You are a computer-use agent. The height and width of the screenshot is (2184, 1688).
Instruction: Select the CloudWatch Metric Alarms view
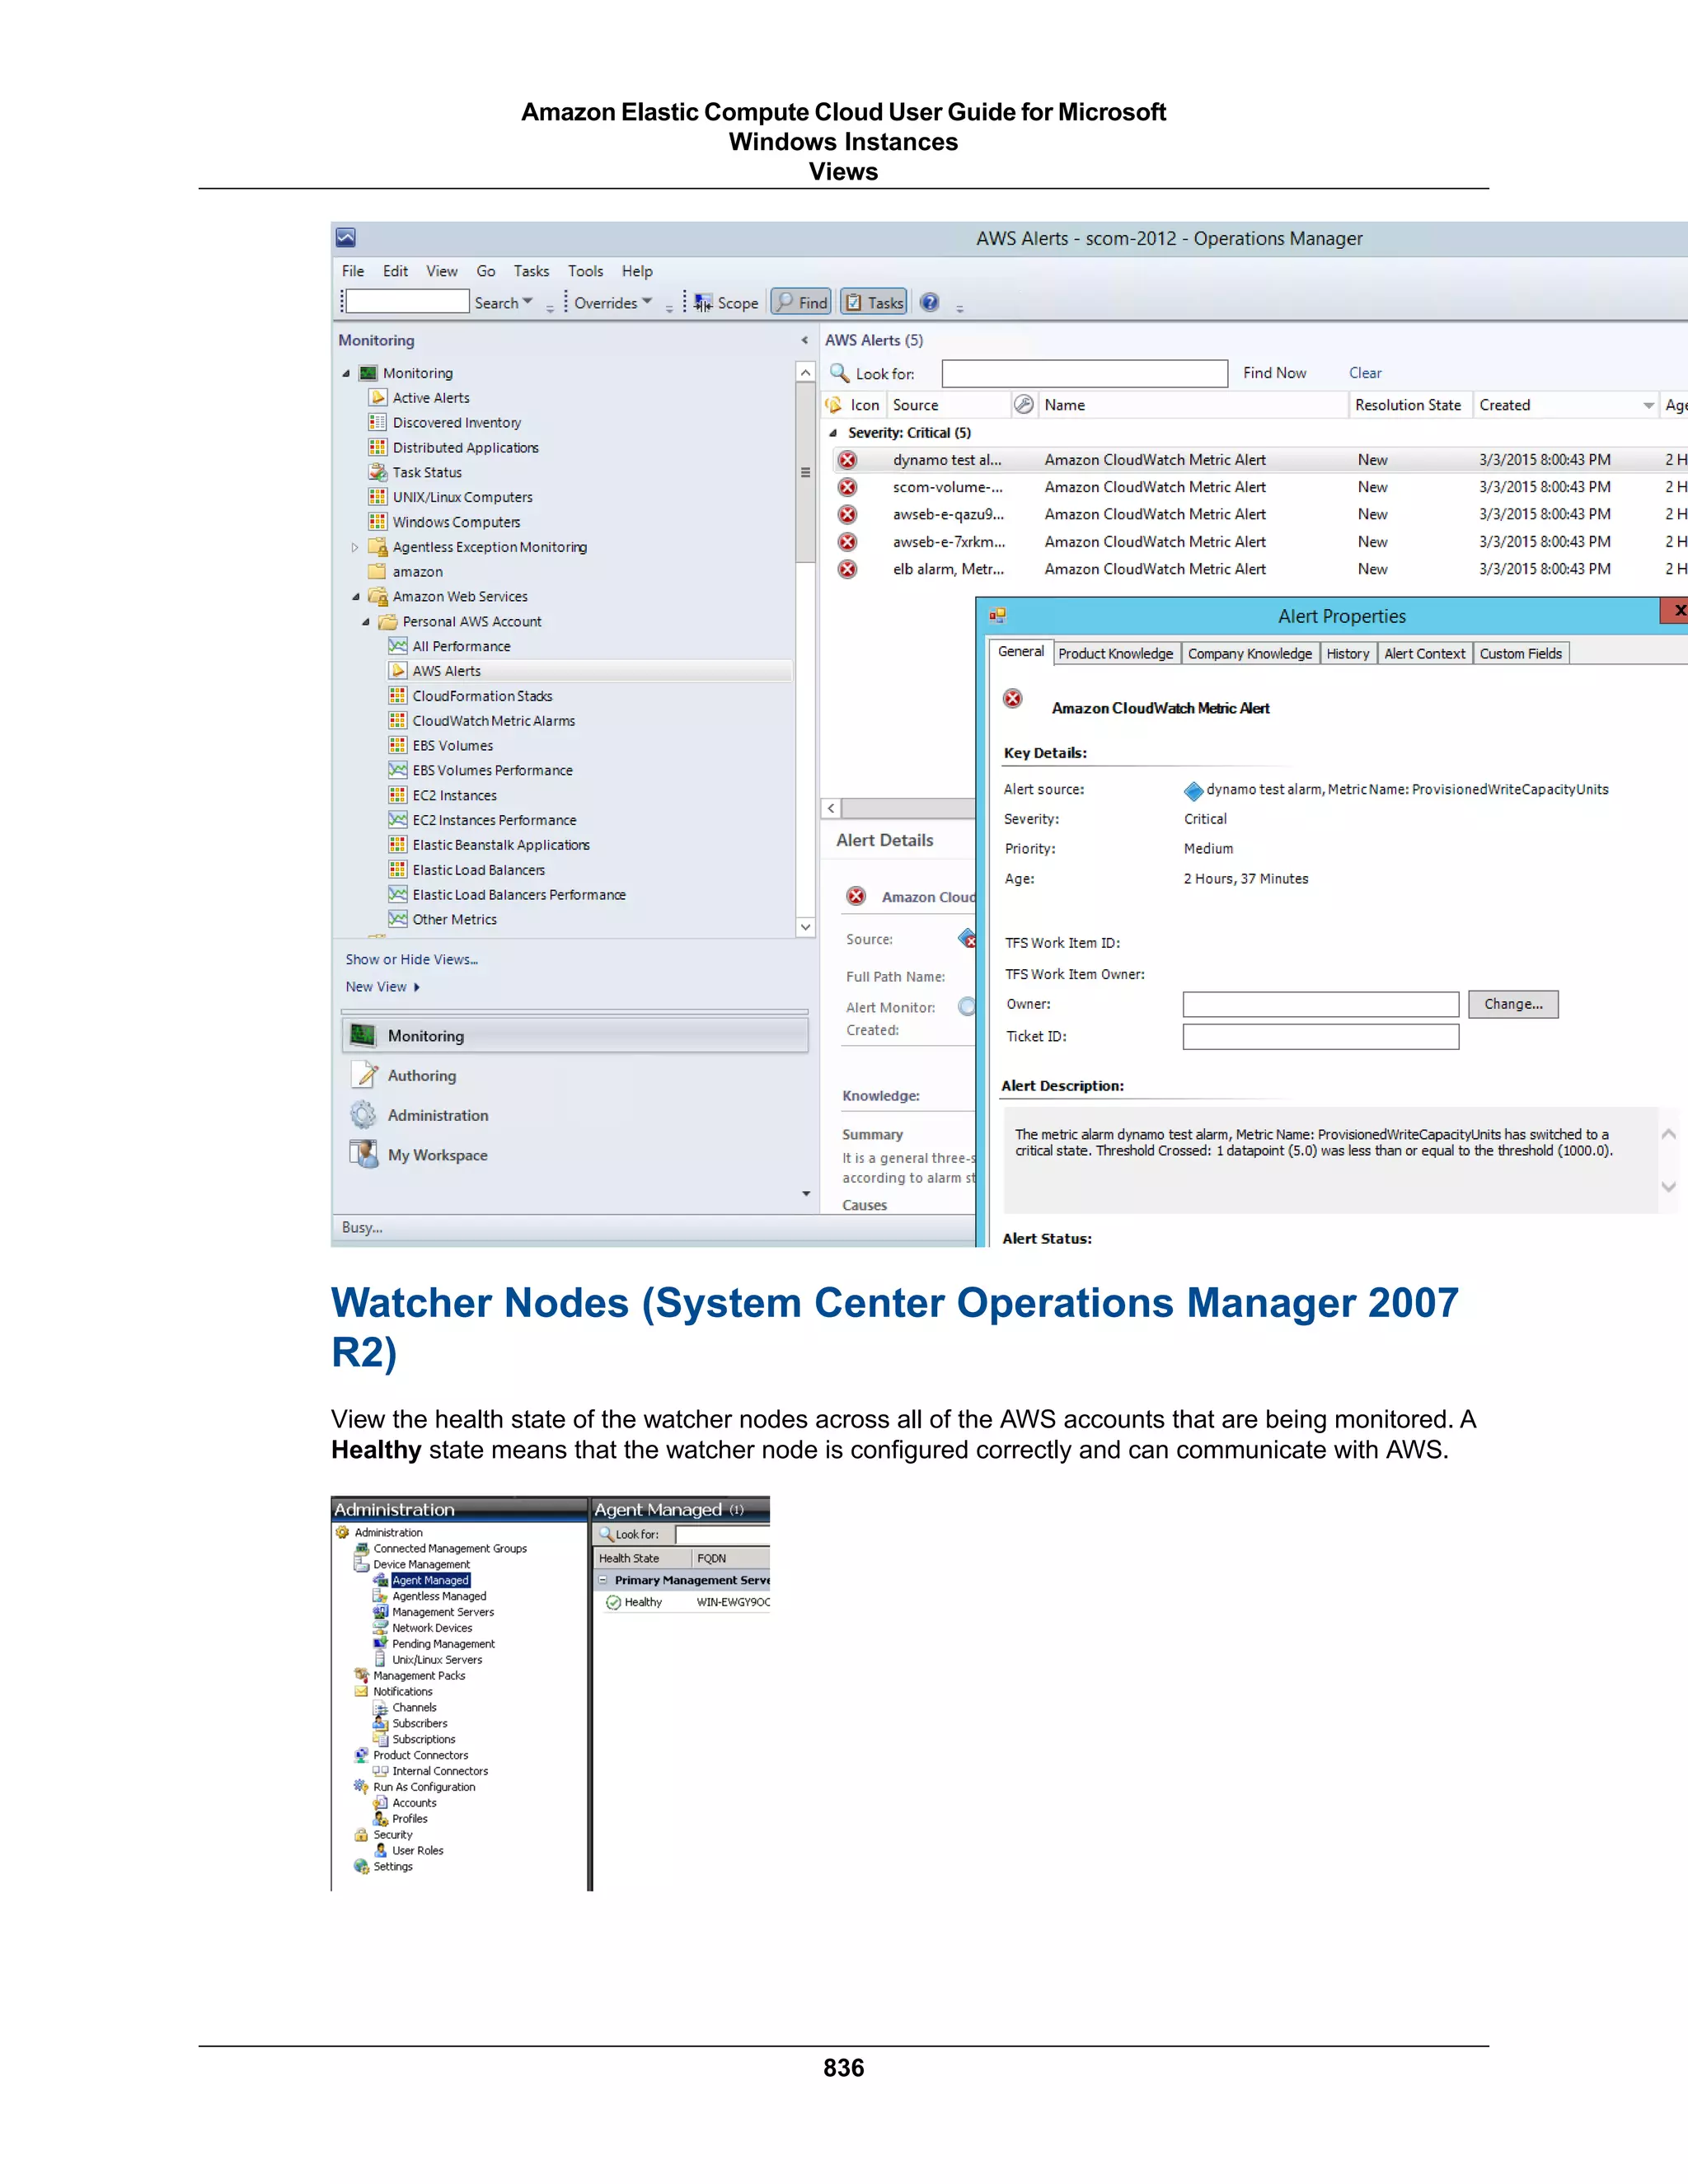[x=493, y=721]
